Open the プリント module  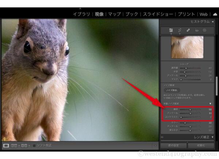click(186, 14)
